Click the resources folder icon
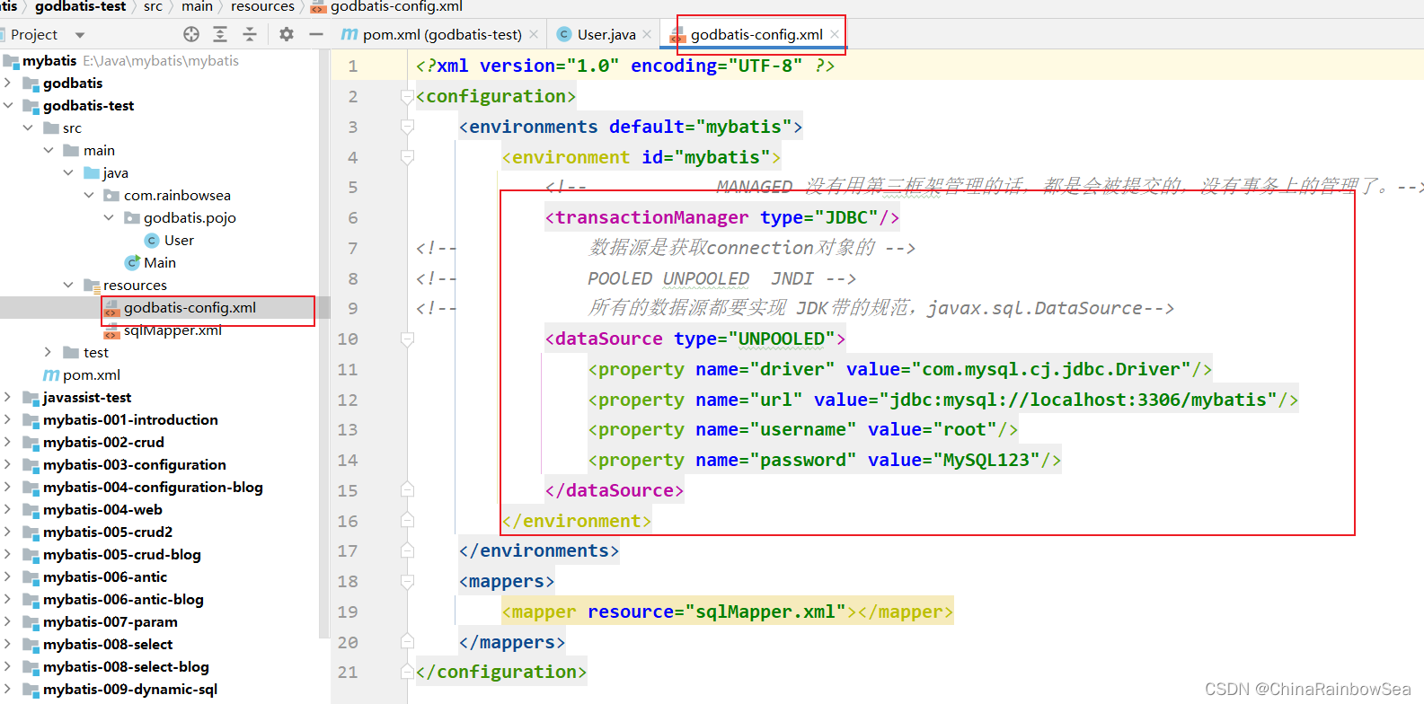Viewport: 1424px width, 704px height. (x=92, y=285)
